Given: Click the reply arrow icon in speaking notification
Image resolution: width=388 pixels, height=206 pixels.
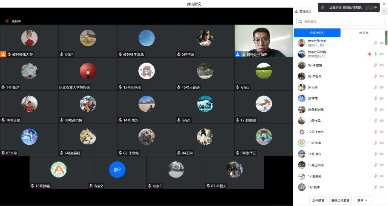Looking at the screenshot, I should tap(375, 7).
